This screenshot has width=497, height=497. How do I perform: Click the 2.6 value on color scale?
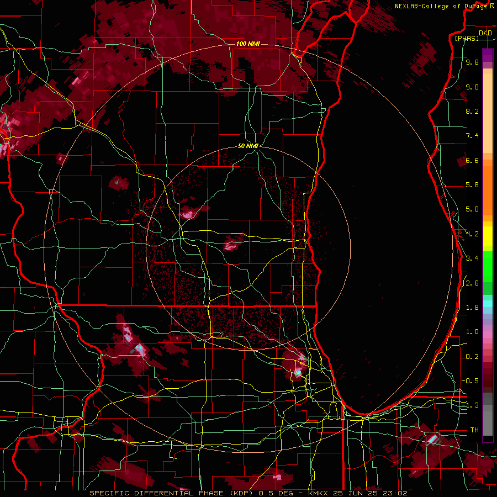click(x=472, y=283)
